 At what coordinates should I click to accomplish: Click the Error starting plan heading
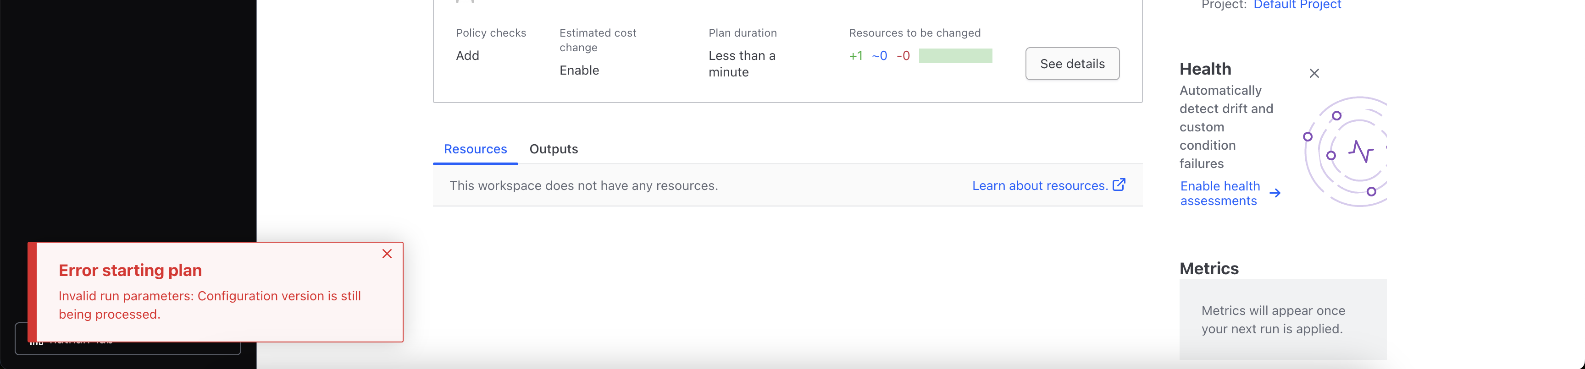pos(130,270)
